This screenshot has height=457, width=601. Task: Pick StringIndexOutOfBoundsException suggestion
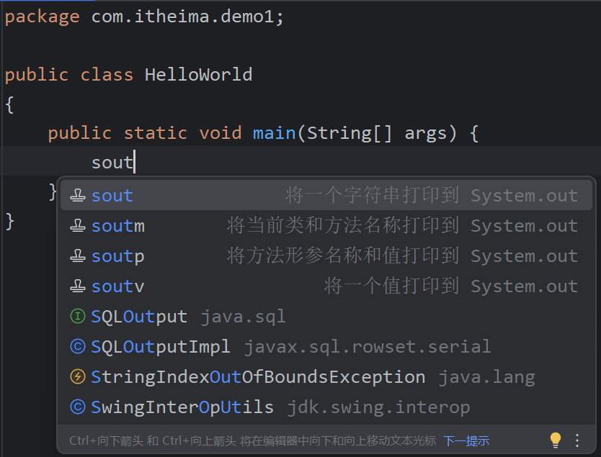326,376
